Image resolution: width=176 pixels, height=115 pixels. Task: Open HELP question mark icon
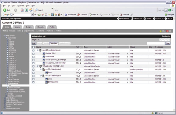pos(166,19)
